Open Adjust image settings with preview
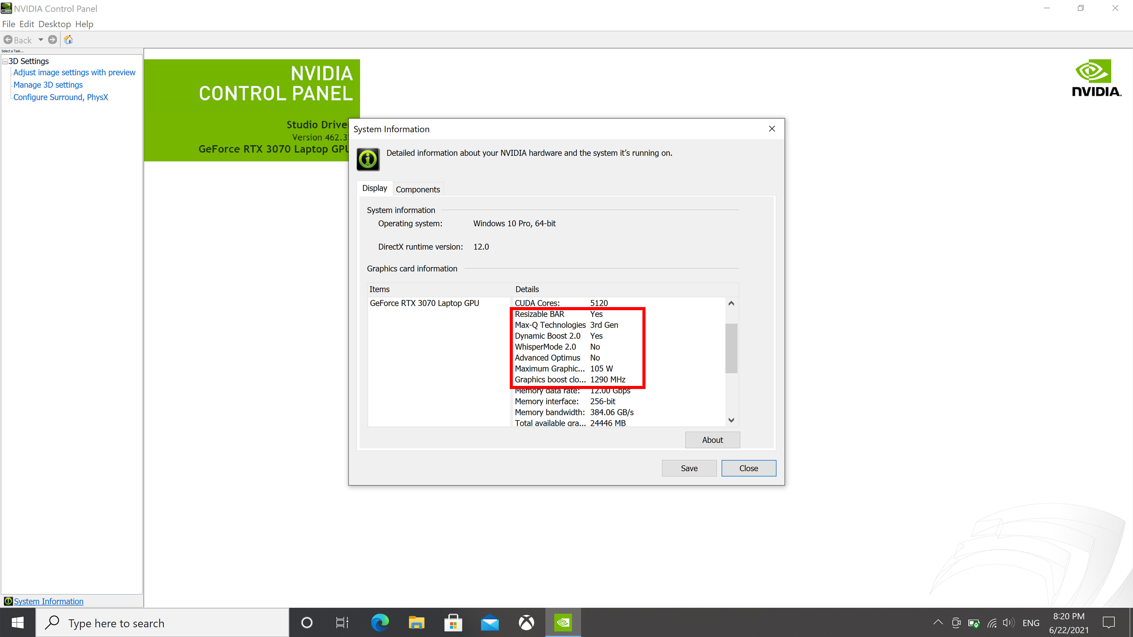This screenshot has height=637, width=1133. 74,73
